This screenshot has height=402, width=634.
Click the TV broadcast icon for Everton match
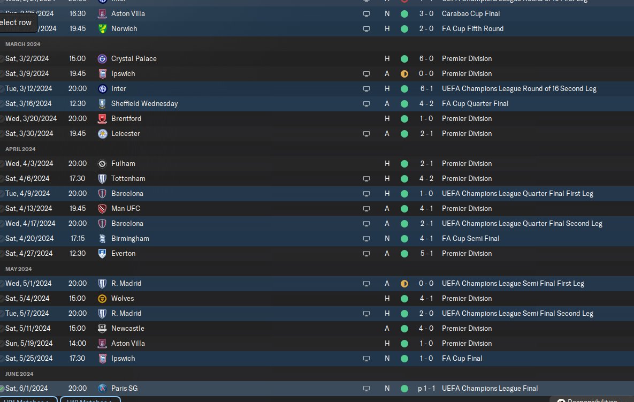(366, 254)
